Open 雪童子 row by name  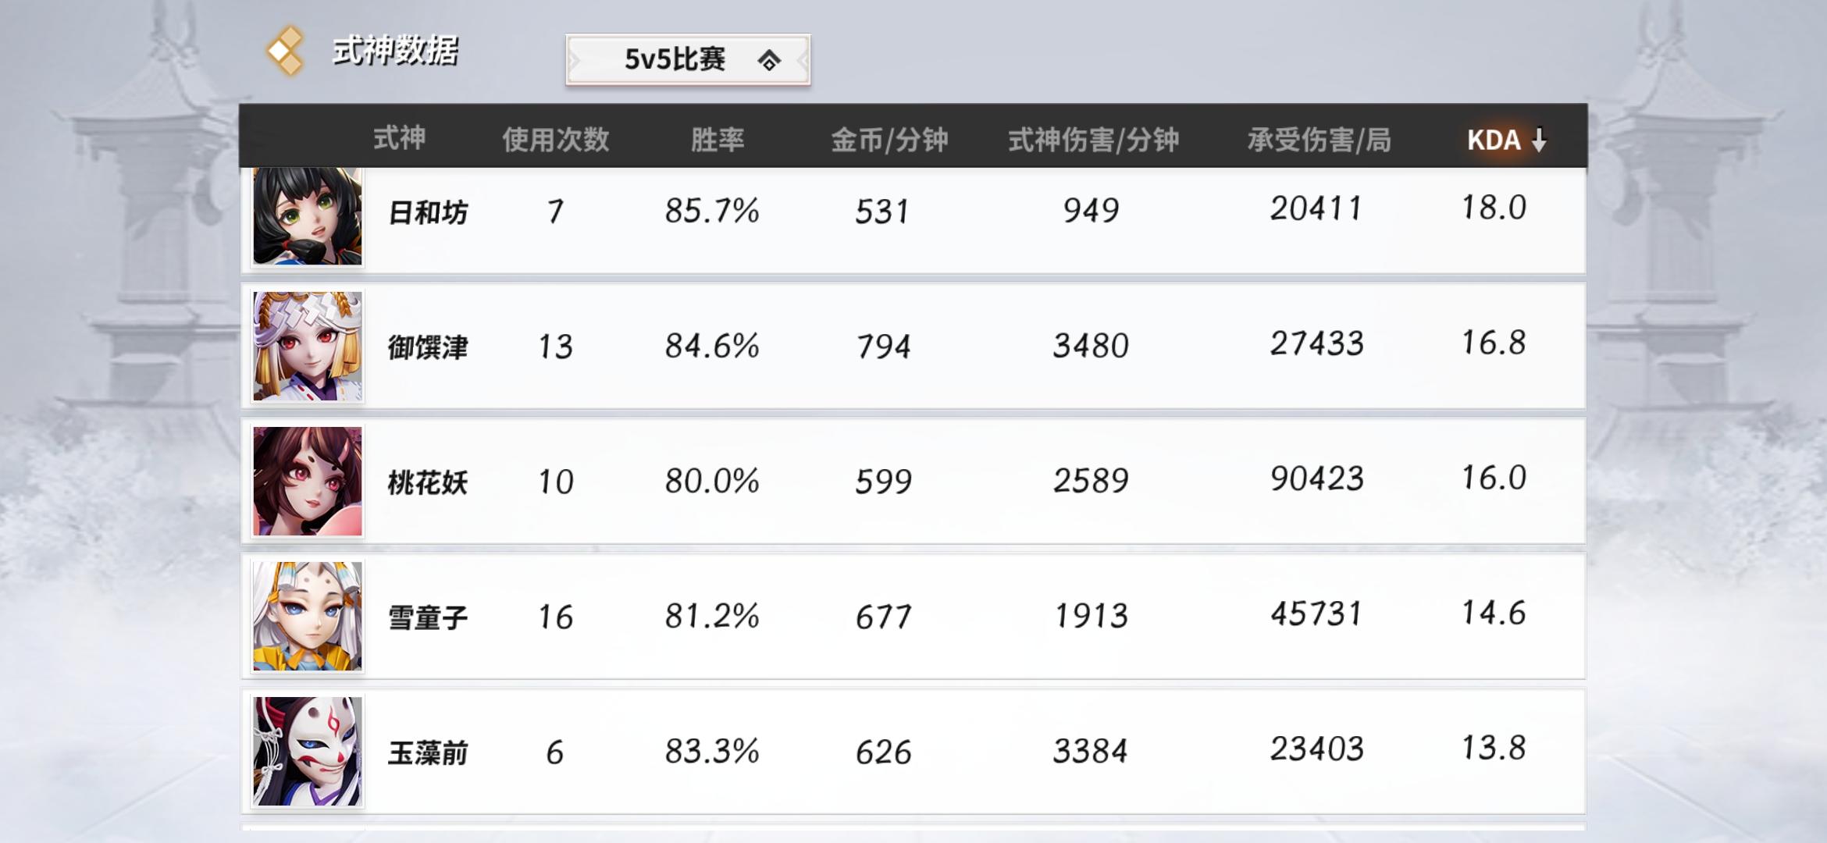point(428,618)
